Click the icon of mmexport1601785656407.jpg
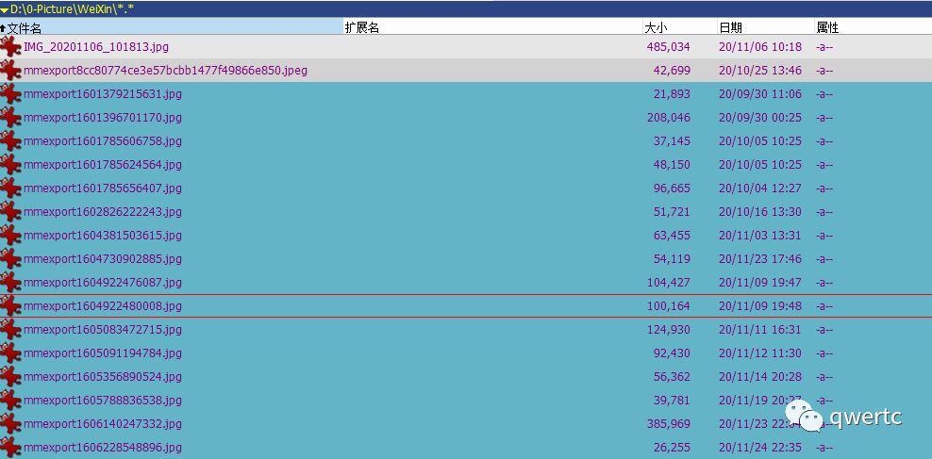This screenshot has height=459, width=932. pos(10,189)
